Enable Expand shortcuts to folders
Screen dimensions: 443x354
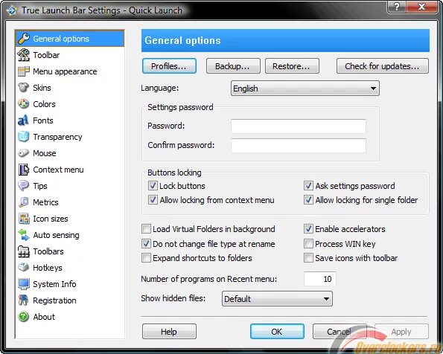pos(146,258)
